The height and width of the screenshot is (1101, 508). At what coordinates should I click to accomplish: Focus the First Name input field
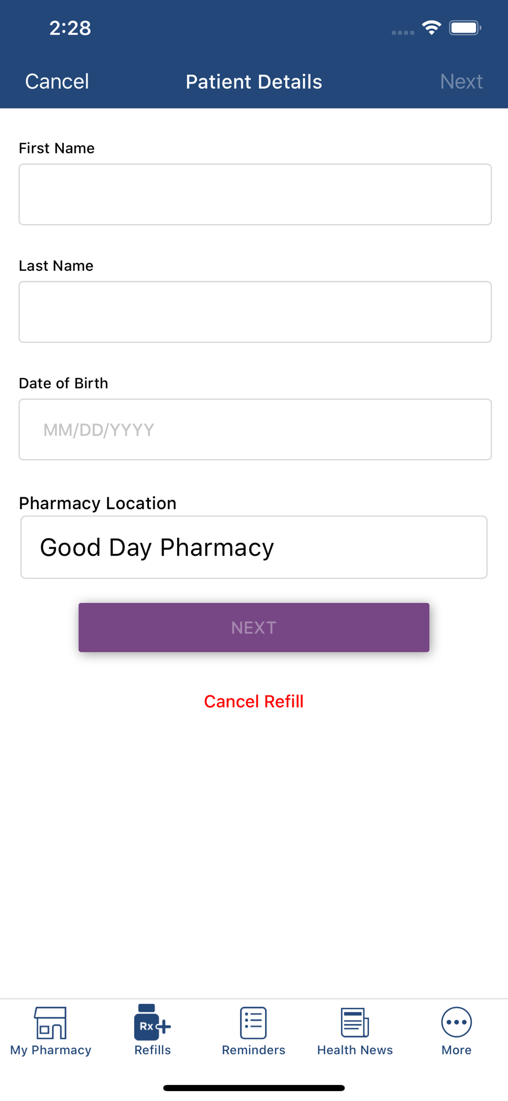coord(255,194)
